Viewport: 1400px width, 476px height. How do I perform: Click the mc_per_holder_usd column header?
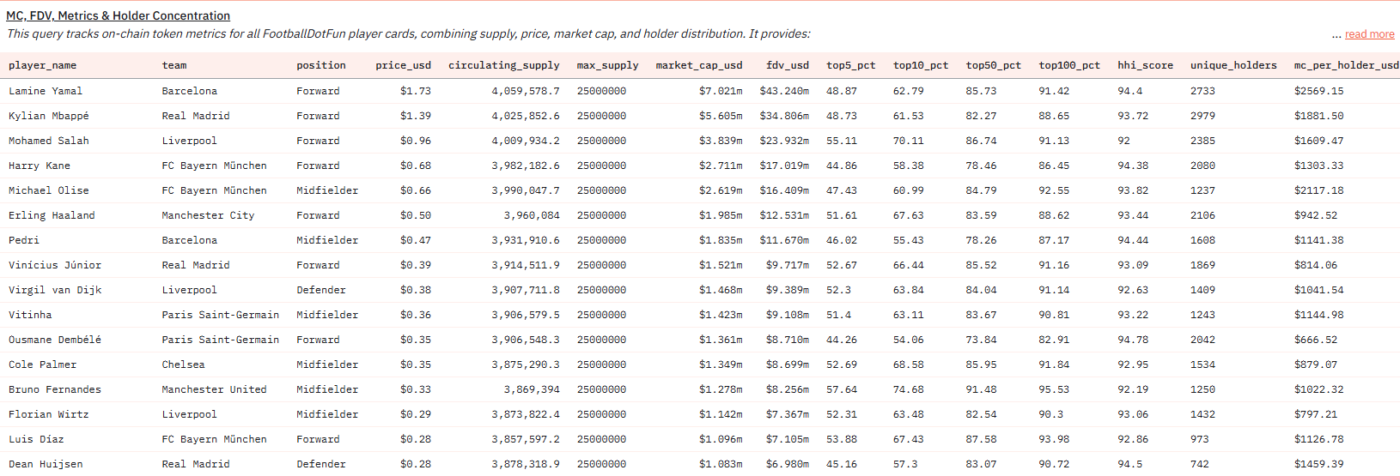coord(1345,65)
